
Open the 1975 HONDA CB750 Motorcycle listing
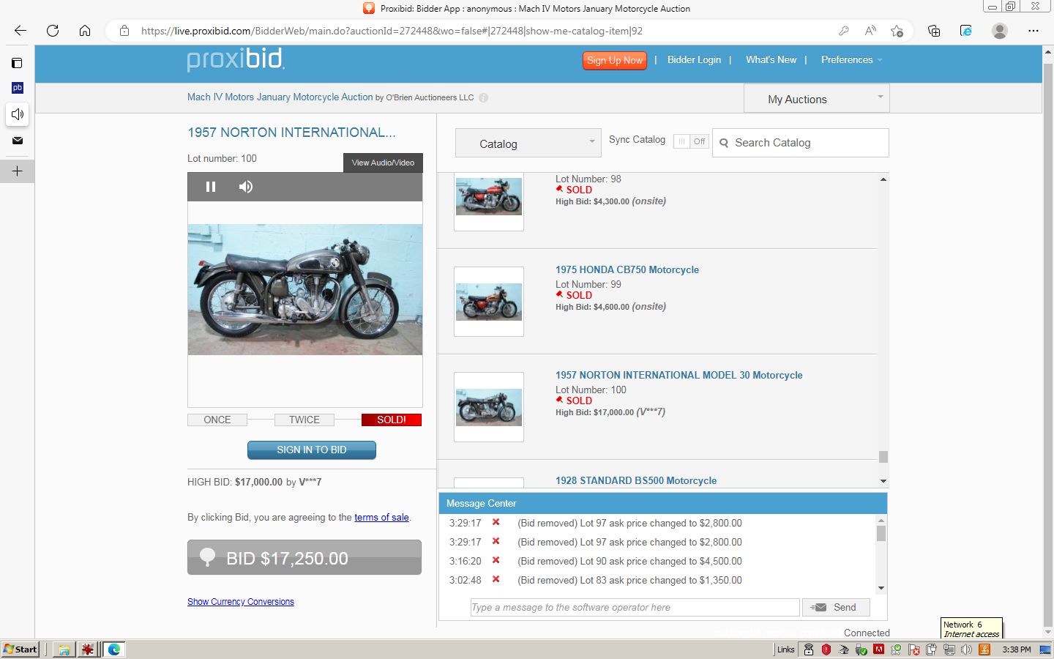(x=627, y=269)
